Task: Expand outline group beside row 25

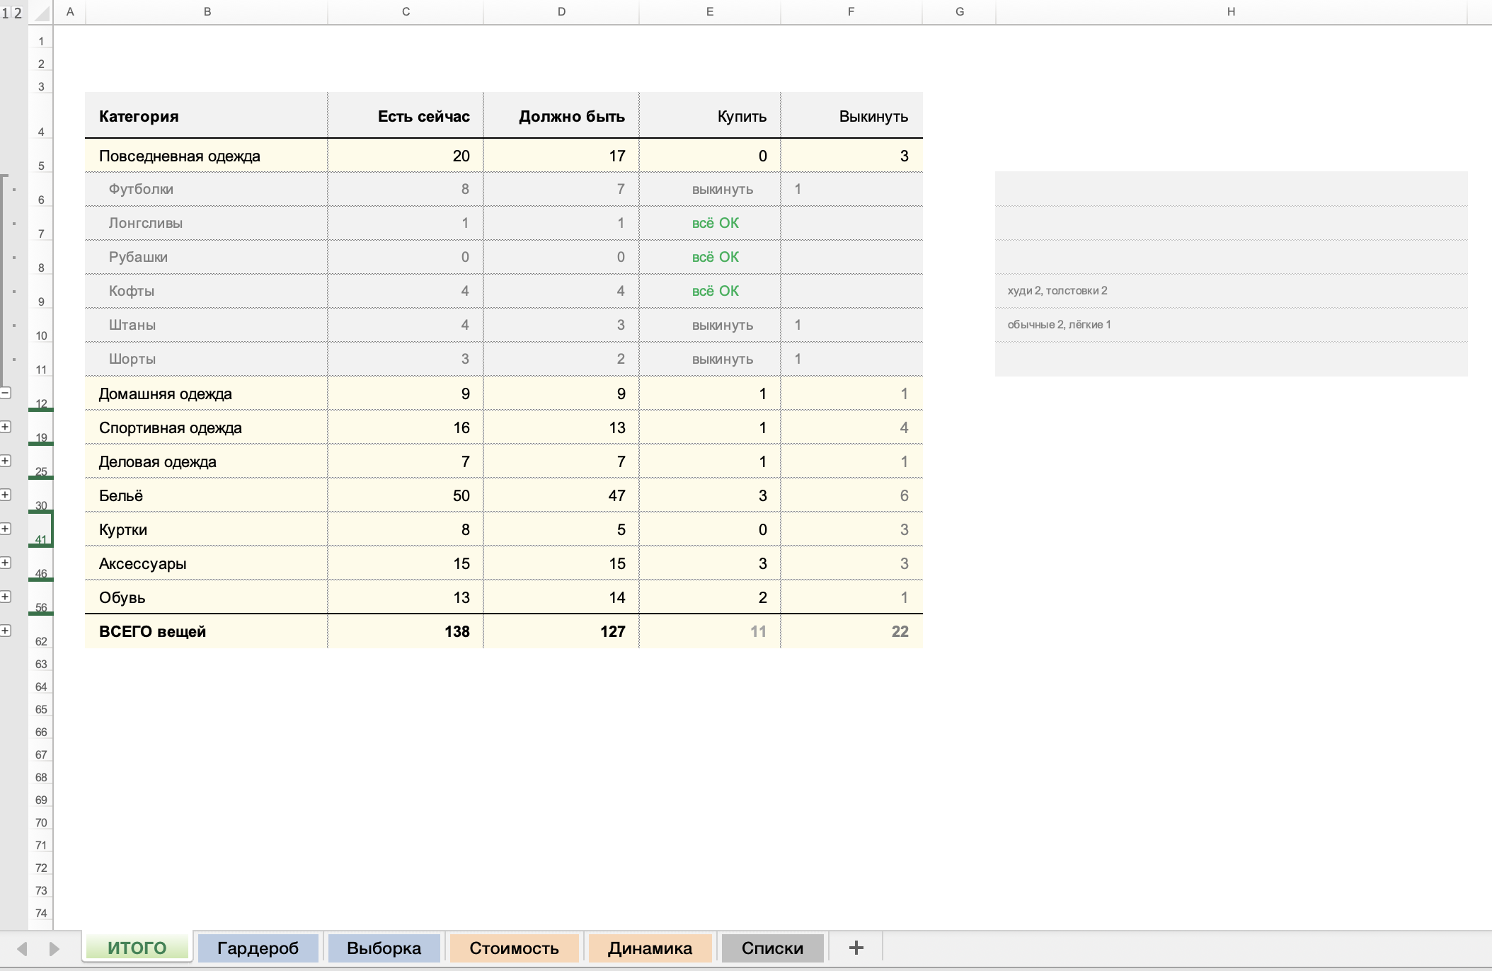Action: [6, 461]
